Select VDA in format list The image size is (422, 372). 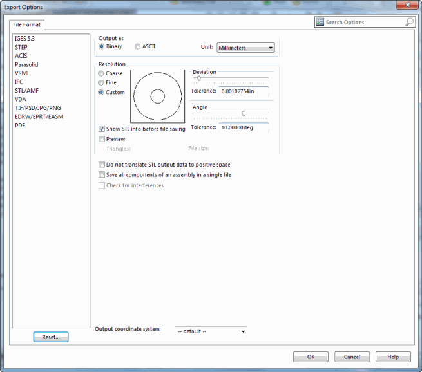coord(21,100)
